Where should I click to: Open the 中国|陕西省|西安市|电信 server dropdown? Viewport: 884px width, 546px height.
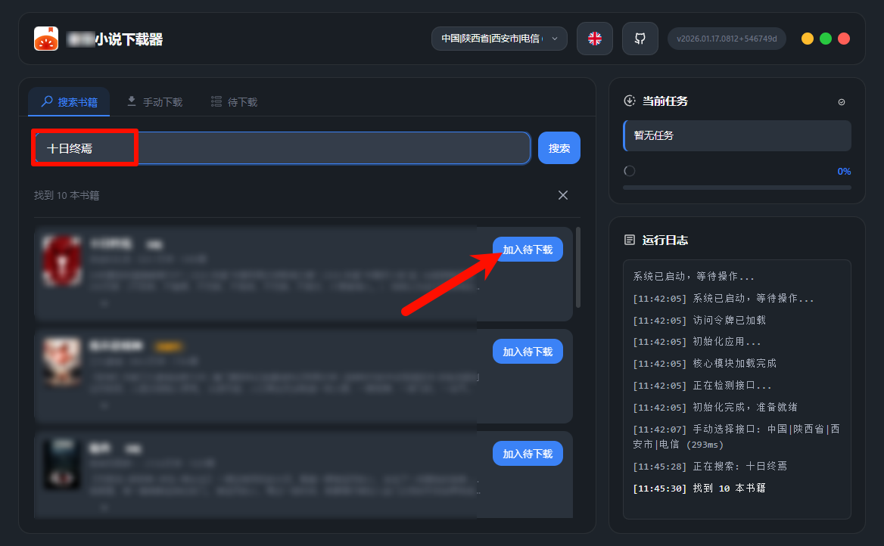click(x=499, y=39)
